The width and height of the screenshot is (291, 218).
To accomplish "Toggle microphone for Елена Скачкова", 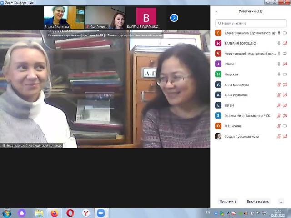I will (x=279, y=33).
